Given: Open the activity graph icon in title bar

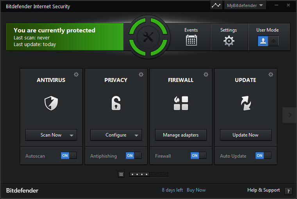Looking at the screenshot, I should tap(216, 5).
